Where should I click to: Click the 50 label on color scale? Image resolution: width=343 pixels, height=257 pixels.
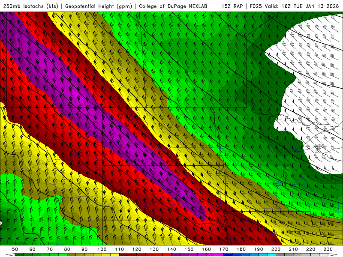click(x=15, y=249)
